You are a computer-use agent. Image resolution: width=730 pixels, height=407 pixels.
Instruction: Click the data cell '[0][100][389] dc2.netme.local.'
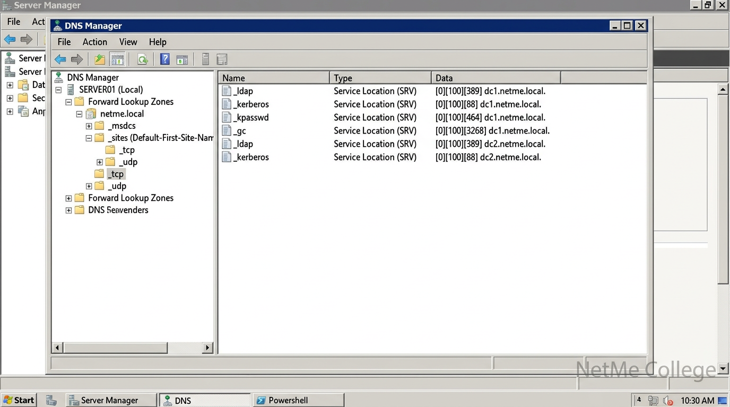[490, 144]
